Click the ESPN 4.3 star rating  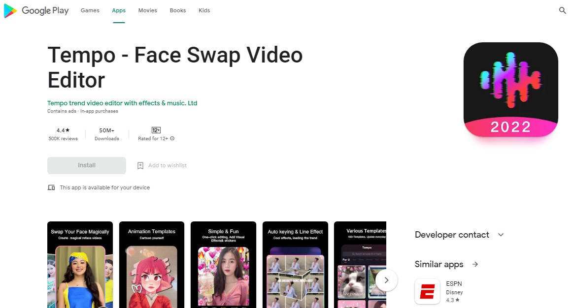[x=452, y=300]
